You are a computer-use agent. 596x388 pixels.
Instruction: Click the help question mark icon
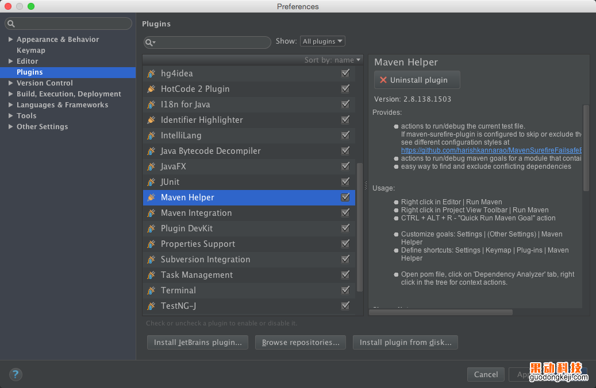point(16,374)
